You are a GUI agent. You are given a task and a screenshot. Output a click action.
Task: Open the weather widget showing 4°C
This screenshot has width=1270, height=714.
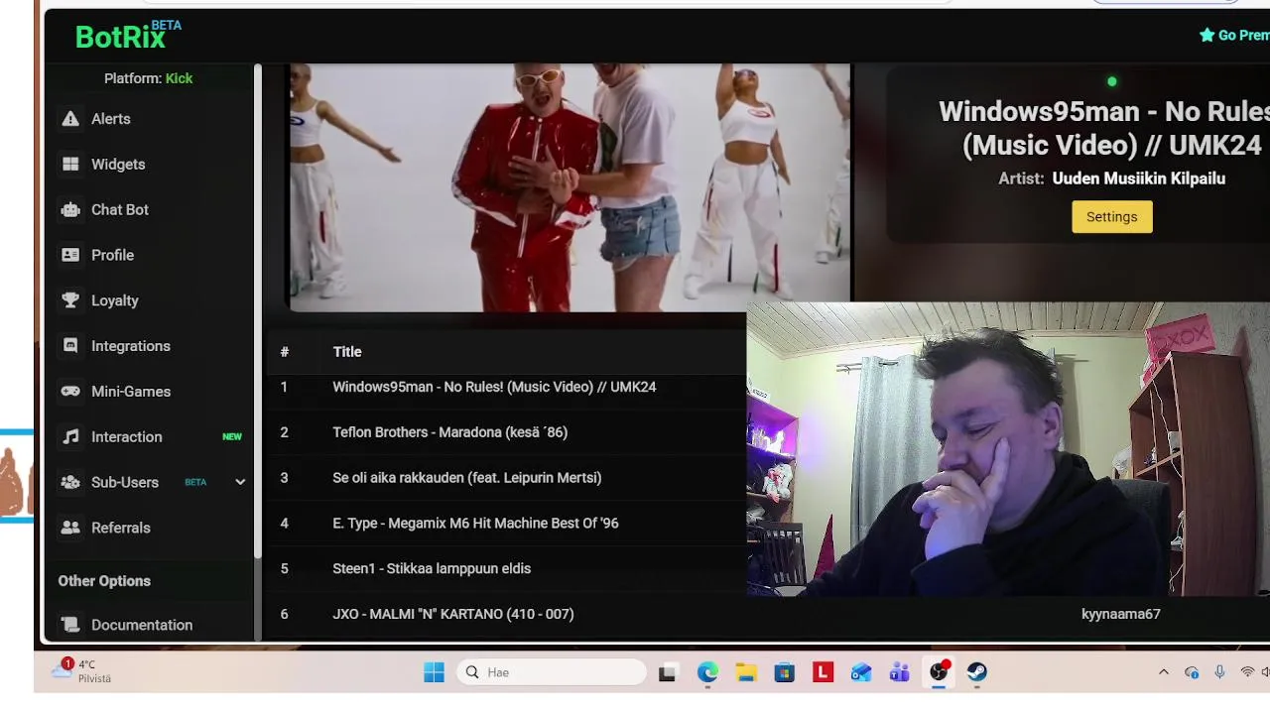tap(82, 671)
